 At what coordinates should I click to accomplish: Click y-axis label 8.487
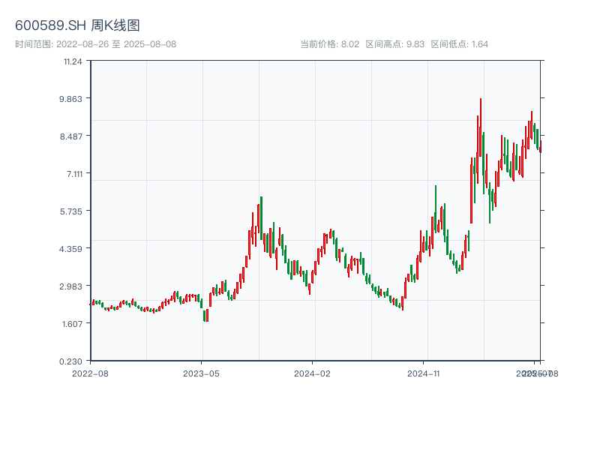(x=70, y=136)
